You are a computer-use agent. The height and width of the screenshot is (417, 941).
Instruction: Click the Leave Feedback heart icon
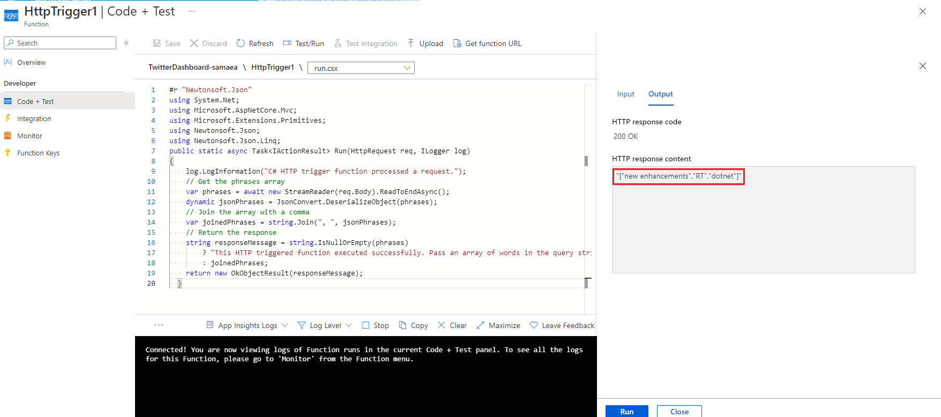pyautogui.click(x=534, y=325)
